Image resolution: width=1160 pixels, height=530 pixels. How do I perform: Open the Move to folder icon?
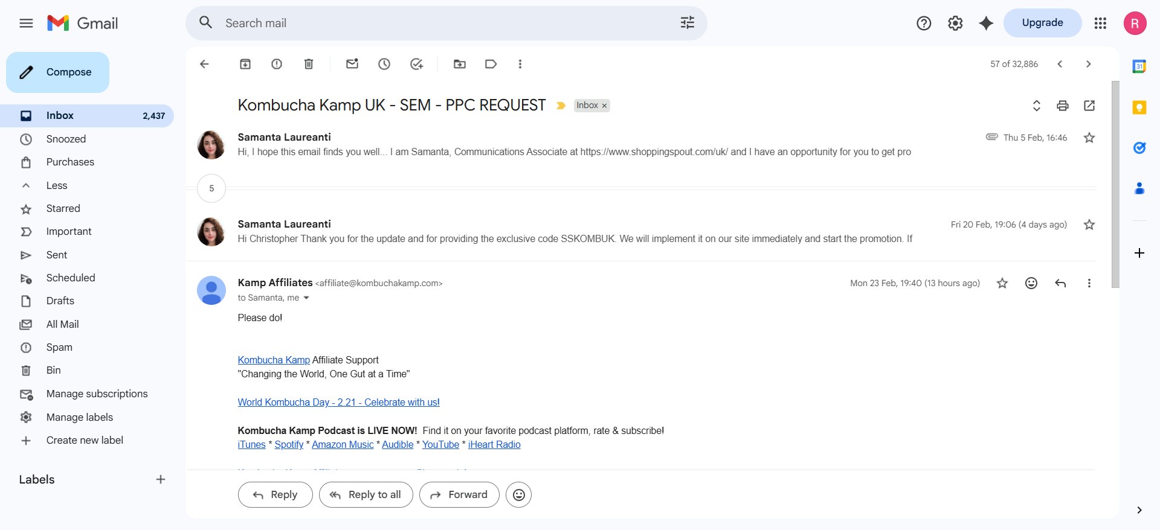point(460,64)
